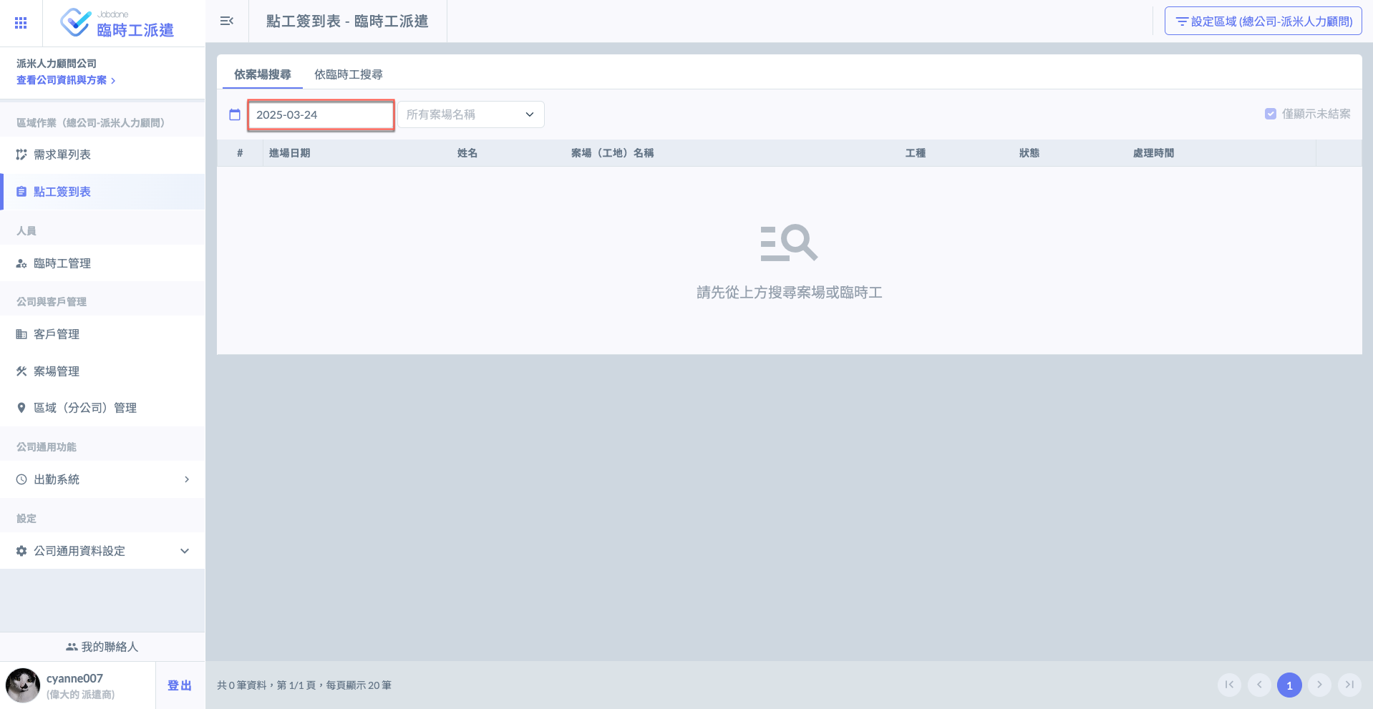Click the calendar icon beside date field

pos(235,114)
